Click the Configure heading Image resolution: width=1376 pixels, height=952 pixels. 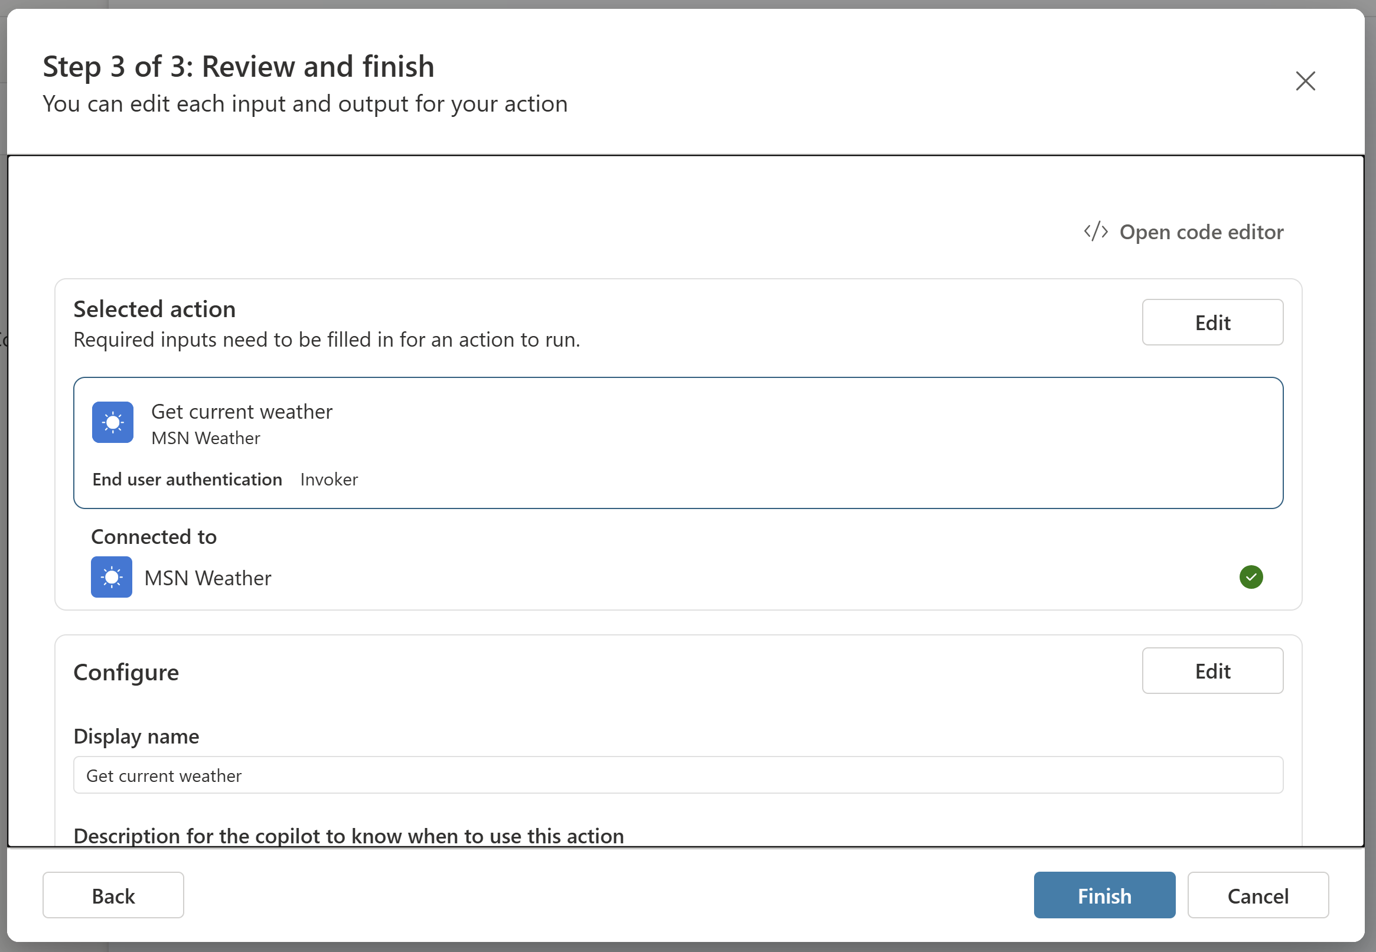tap(126, 672)
